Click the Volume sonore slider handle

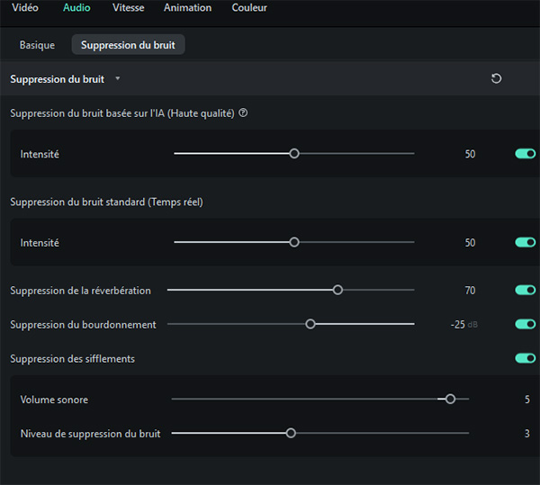coord(450,400)
